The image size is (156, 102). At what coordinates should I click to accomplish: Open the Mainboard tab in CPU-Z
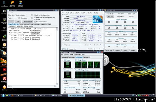click(x=74, y=13)
